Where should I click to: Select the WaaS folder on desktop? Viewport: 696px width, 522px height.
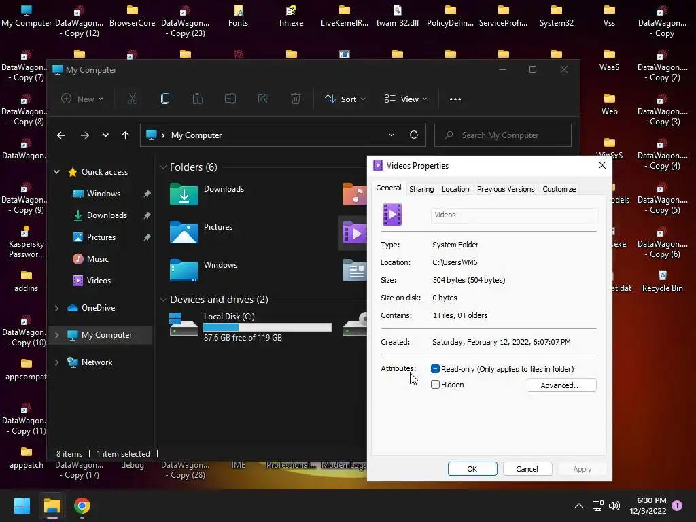point(609,60)
